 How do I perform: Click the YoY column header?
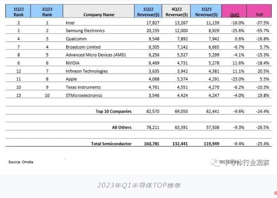pyautogui.click(x=259, y=11)
